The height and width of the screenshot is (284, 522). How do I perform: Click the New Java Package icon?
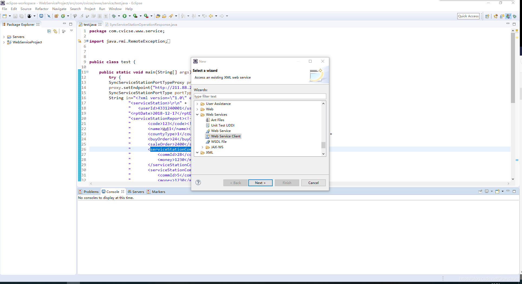click(56, 16)
